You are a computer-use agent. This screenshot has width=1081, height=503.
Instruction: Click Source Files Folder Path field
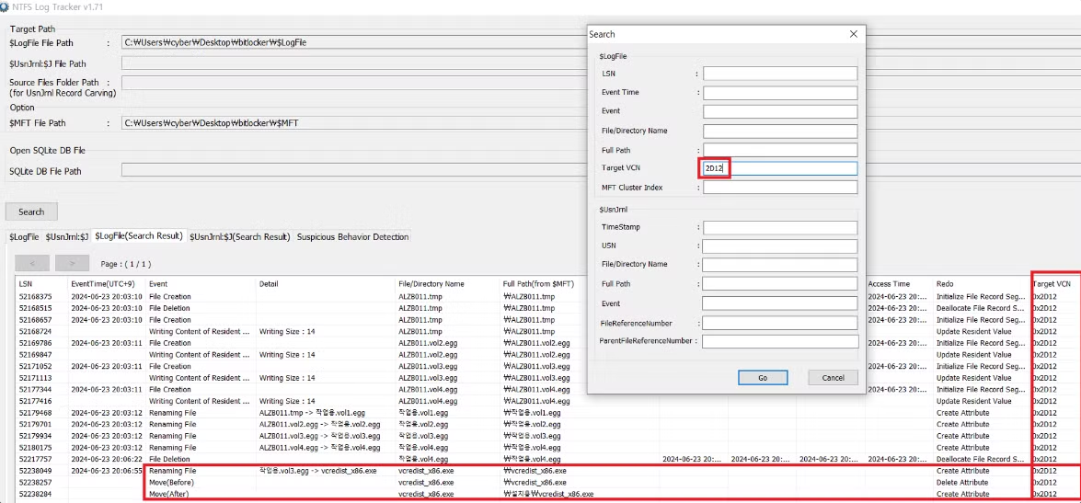tap(354, 84)
